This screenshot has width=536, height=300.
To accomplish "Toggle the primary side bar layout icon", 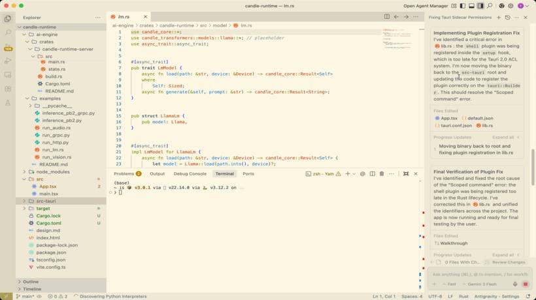I will 462,6.
